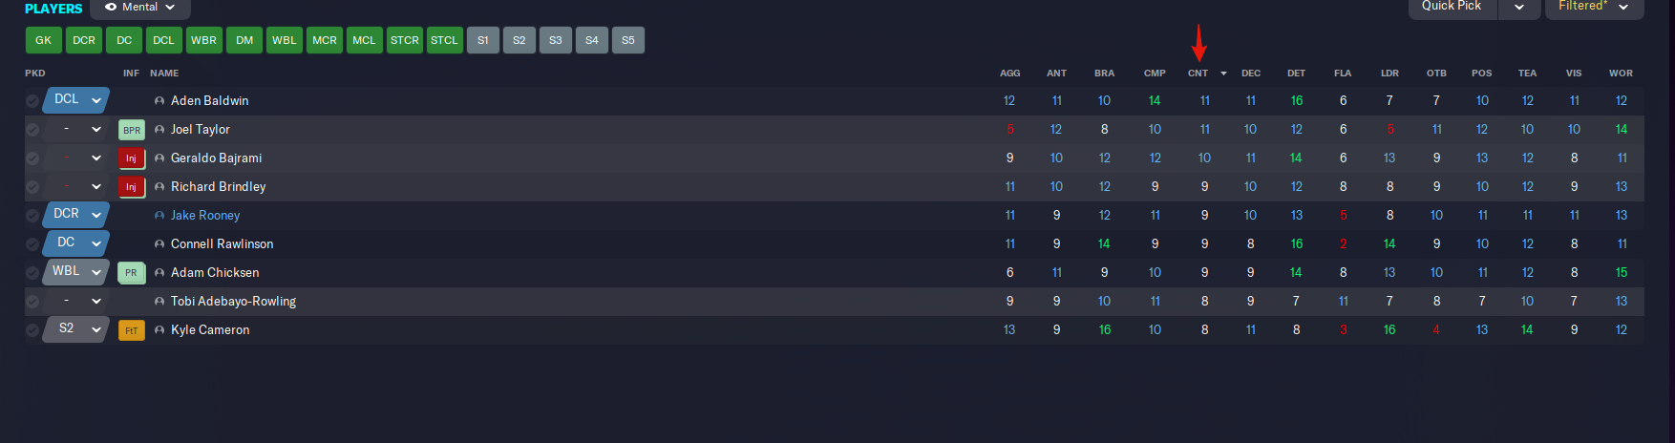Click the PR icon beside Adam Chicksen
This screenshot has width=1675, height=443.
[132, 273]
